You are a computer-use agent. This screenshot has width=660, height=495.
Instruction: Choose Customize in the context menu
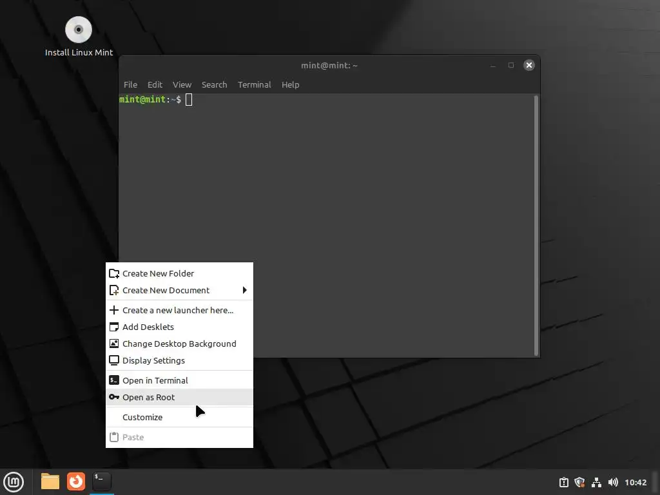179,417
